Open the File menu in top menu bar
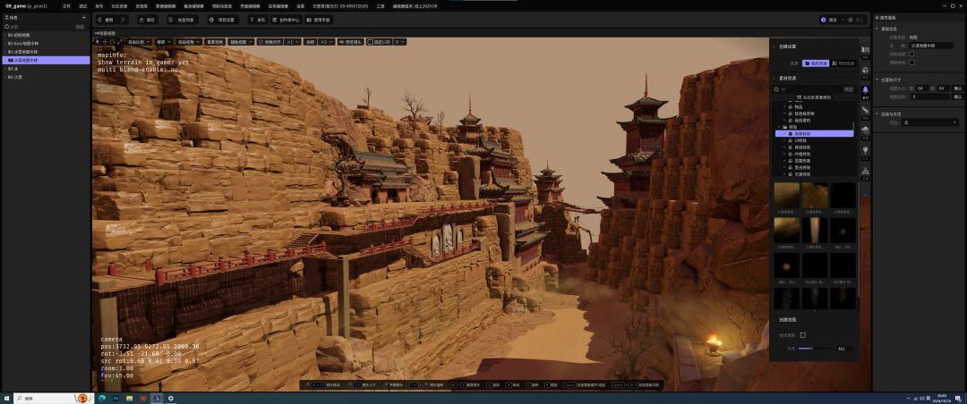This screenshot has width=967, height=404. pyautogui.click(x=66, y=5)
